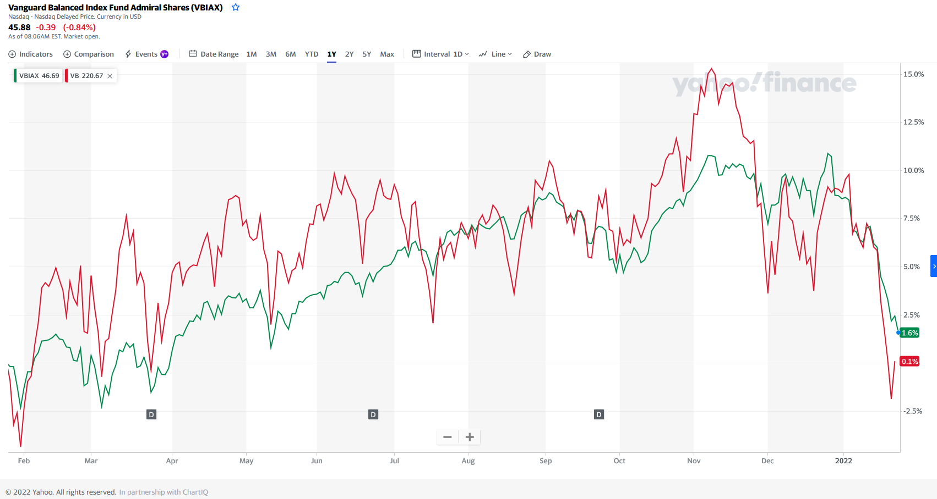Click the Vanguard Balanced Index Fund title
The height and width of the screenshot is (499, 937).
point(116,7)
